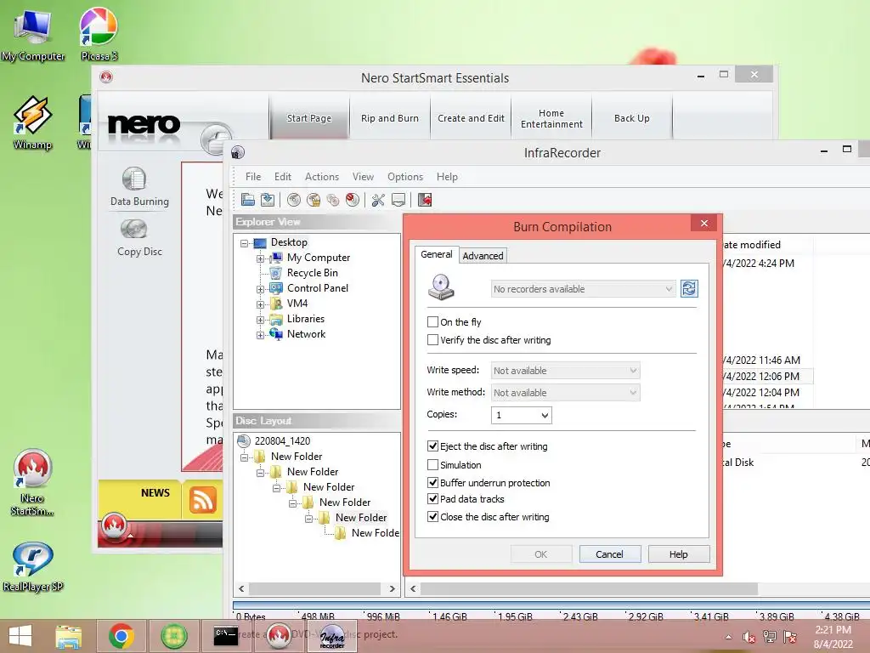
Task: Open Back Up tab in Nero
Action: (631, 117)
